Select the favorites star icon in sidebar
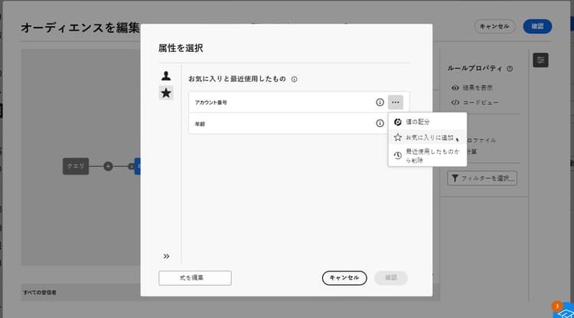Image resolution: width=574 pixels, height=318 pixels. tap(166, 92)
